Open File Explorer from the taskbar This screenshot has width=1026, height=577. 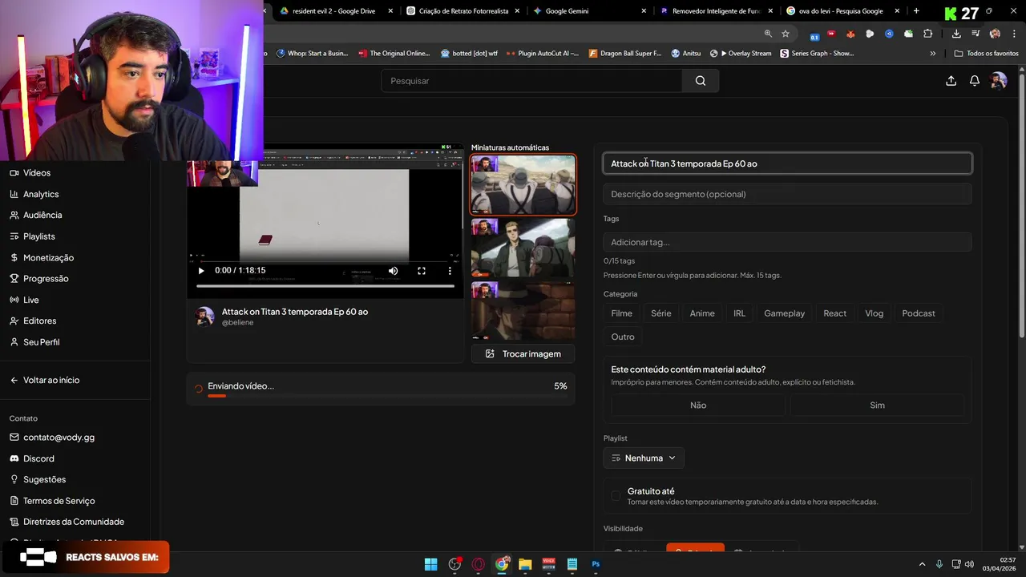pos(525,564)
